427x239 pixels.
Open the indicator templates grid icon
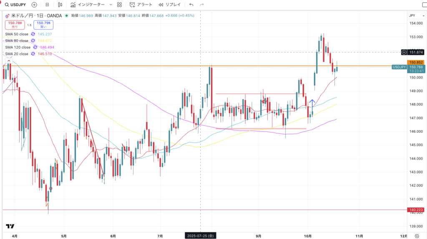[119, 5]
